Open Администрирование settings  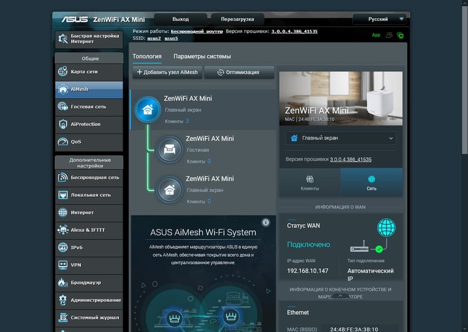(89, 300)
